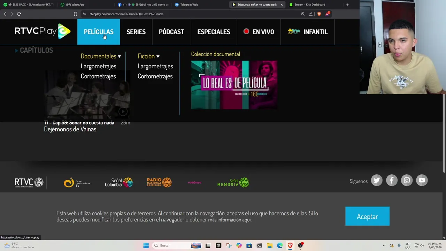Open the Twitter social icon
The width and height of the screenshot is (446, 251).
pyautogui.click(x=377, y=180)
